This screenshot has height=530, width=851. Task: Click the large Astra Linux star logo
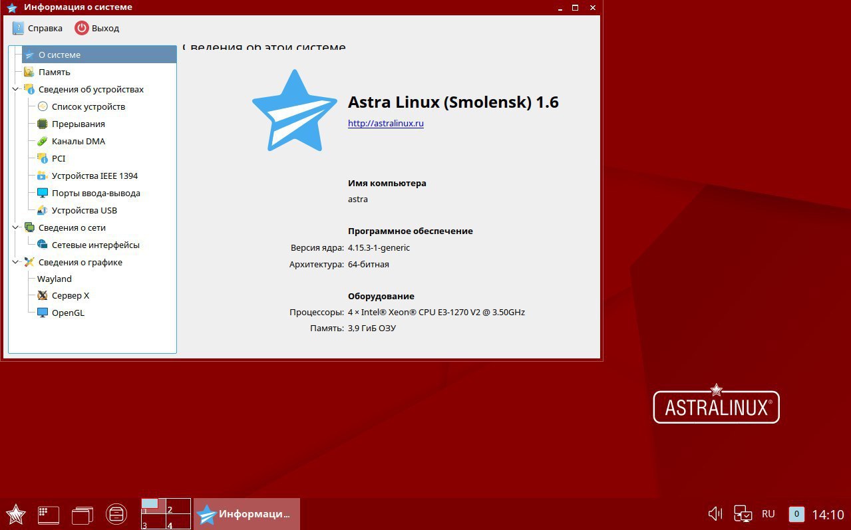pyautogui.click(x=294, y=110)
